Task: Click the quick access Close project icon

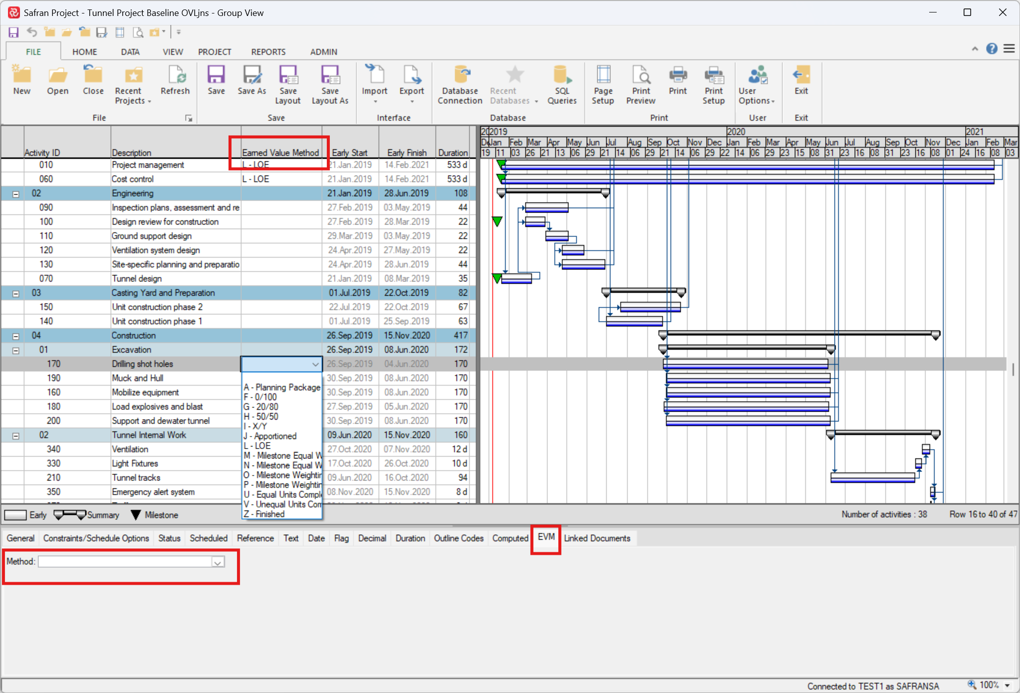Action: coord(84,32)
